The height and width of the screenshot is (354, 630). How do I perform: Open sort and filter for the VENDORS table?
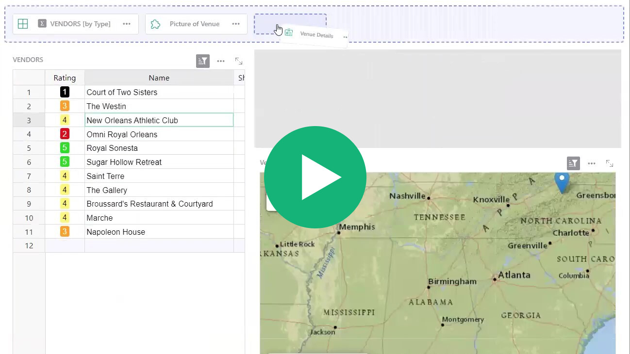click(x=203, y=61)
